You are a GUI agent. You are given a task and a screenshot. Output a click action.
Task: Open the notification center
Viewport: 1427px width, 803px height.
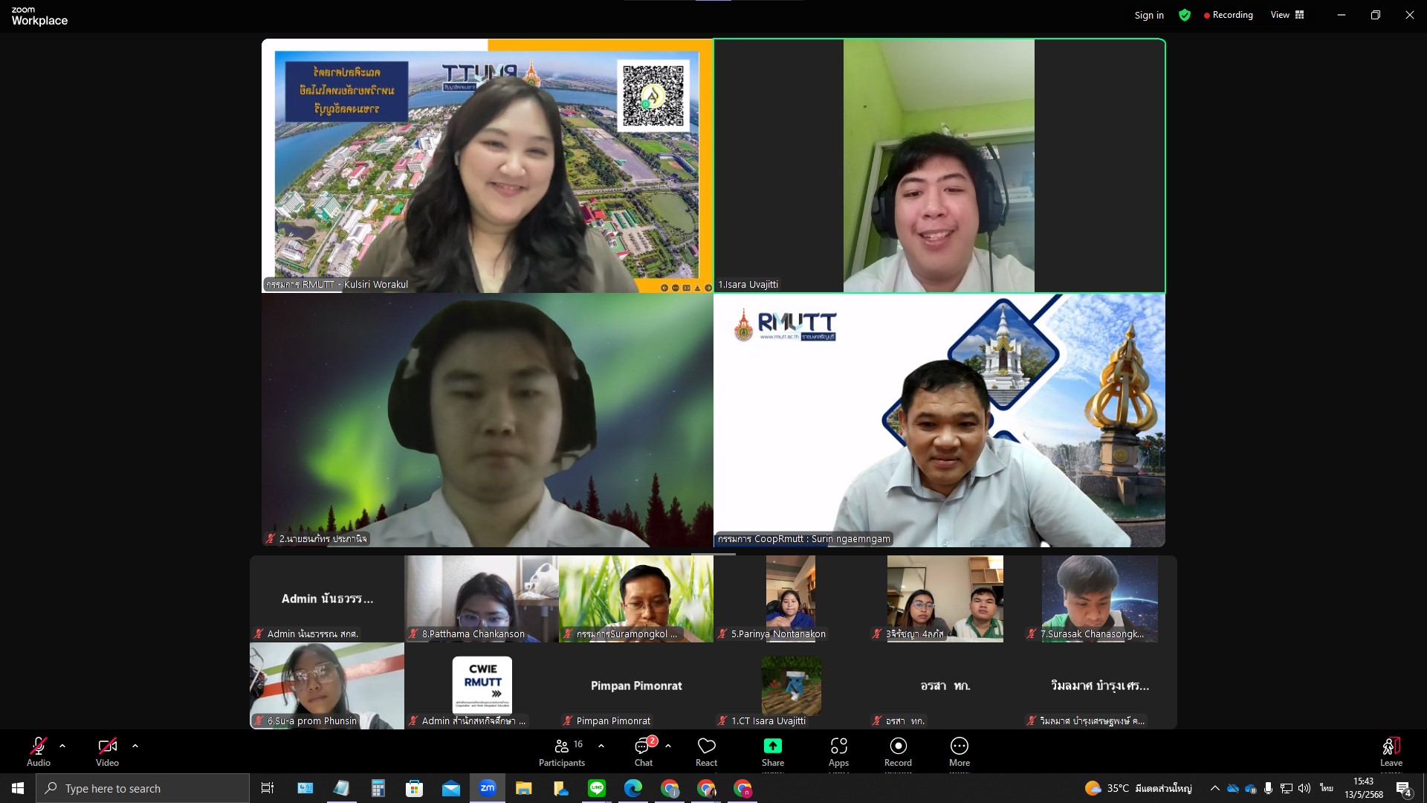pos(1404,788)
